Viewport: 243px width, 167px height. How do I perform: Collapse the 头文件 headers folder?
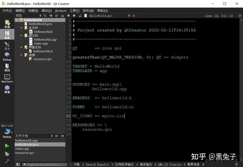pos(21,28)
